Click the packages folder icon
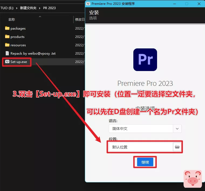Screen dimensions: 205x191 [7, 28]
